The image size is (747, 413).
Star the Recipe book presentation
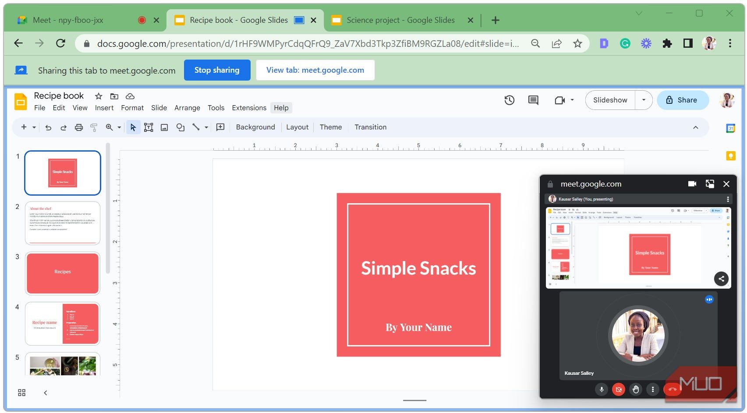(99, 96)
